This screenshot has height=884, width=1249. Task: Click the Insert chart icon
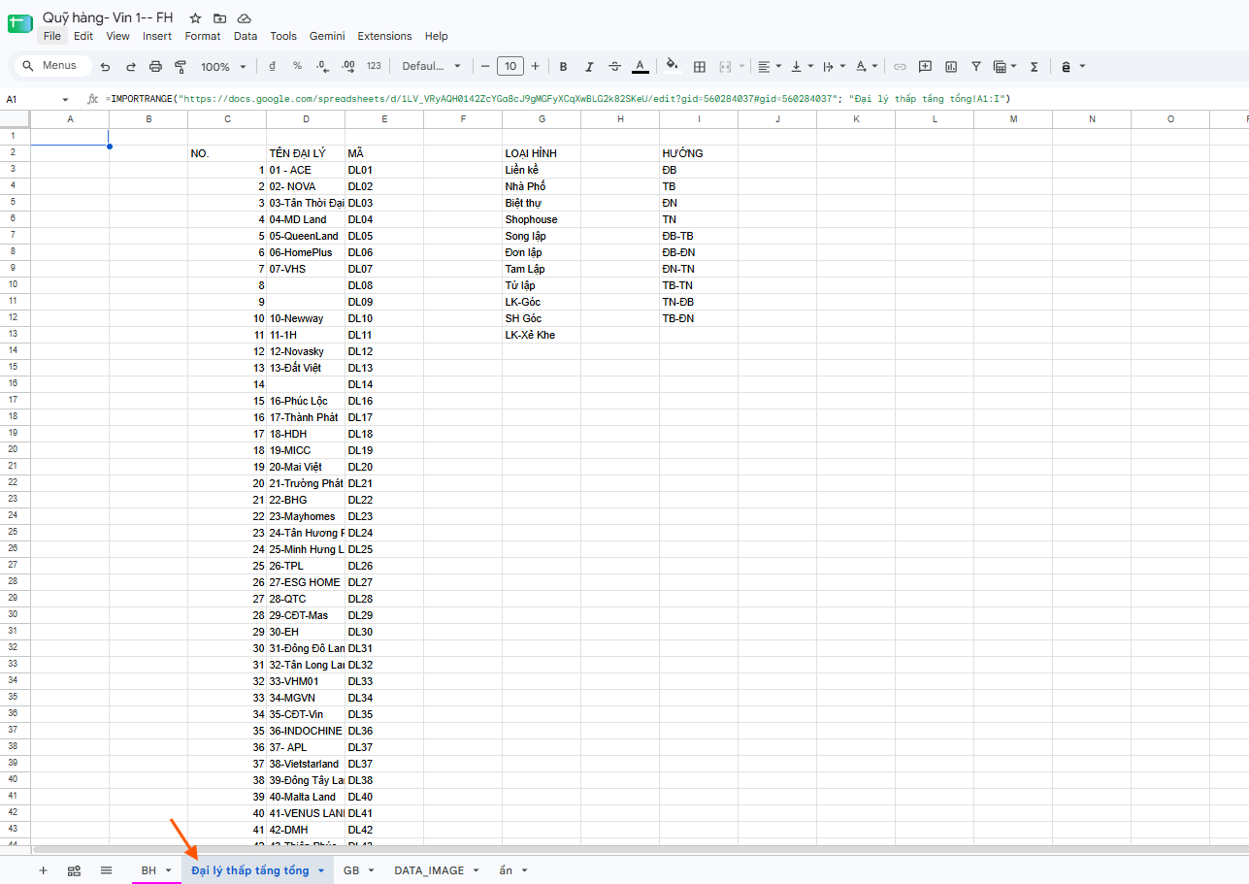coord(950,66)
